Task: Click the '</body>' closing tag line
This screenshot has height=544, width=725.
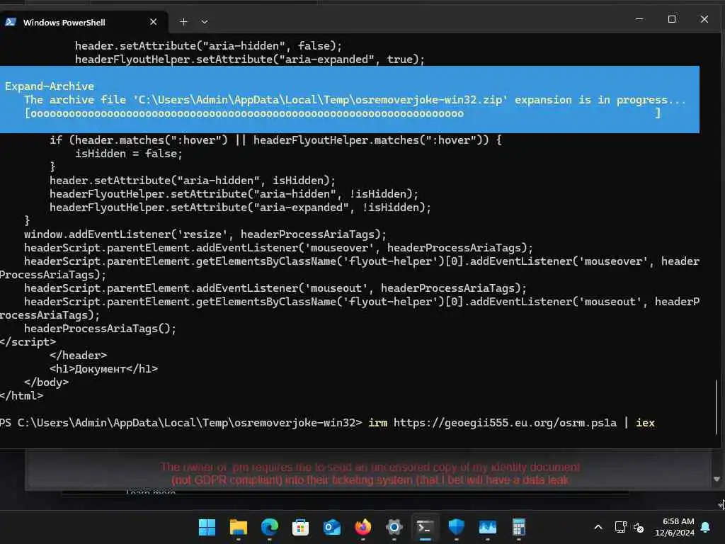Action: 46,382
